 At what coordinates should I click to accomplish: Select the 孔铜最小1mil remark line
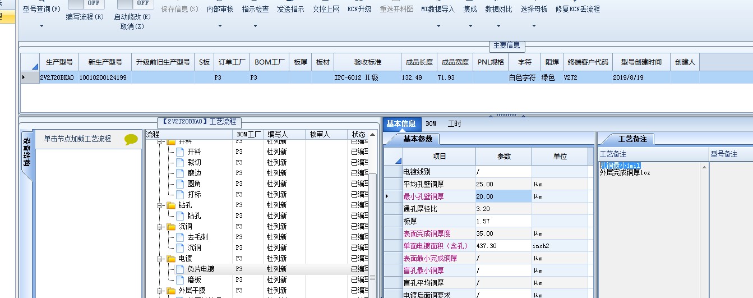pyautogui.click(x=620, y=166)
